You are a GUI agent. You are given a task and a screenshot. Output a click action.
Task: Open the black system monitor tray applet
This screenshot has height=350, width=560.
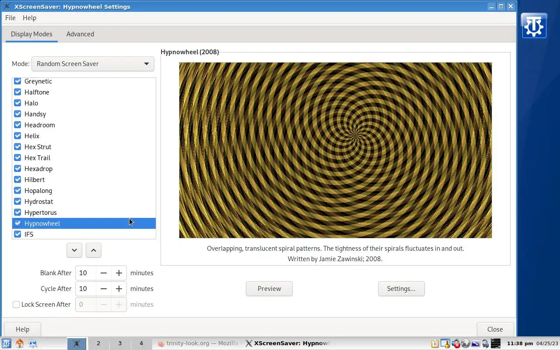pyautogui.click(x=495, y=343)
